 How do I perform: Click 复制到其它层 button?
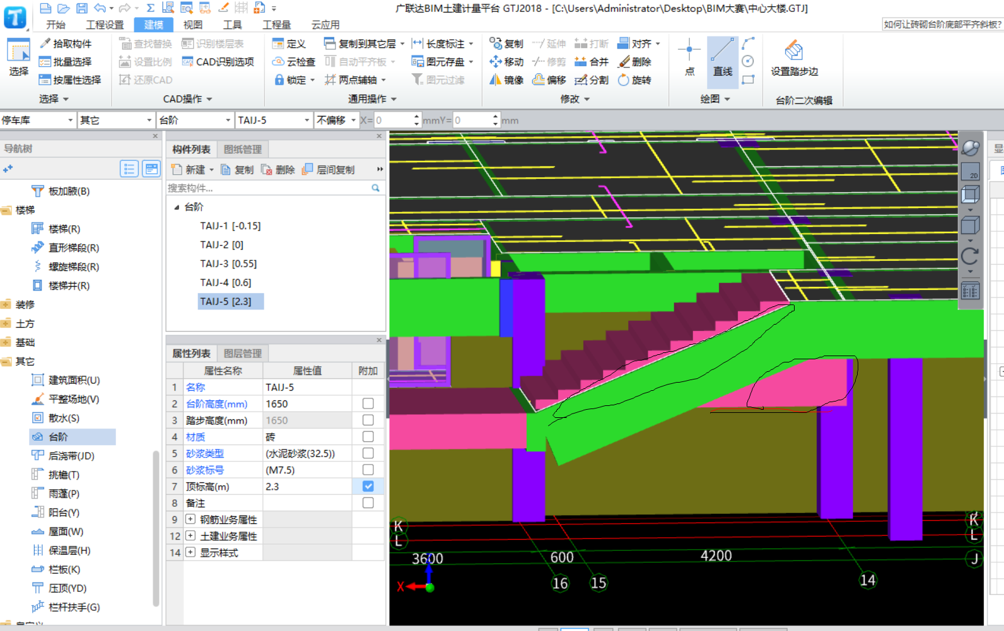point(364,43)
